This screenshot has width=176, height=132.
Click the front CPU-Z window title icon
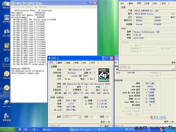pyautogui.click(x=50, y=58)
